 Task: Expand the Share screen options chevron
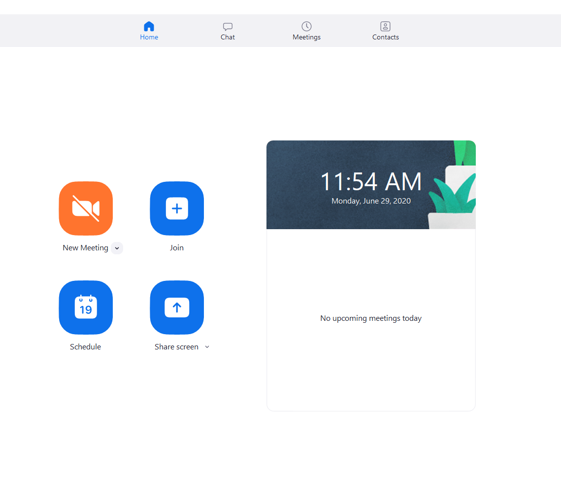click(x=207, y=347)
